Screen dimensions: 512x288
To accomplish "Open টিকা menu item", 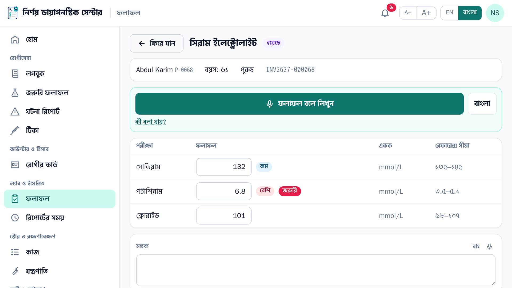I will 59,130.
